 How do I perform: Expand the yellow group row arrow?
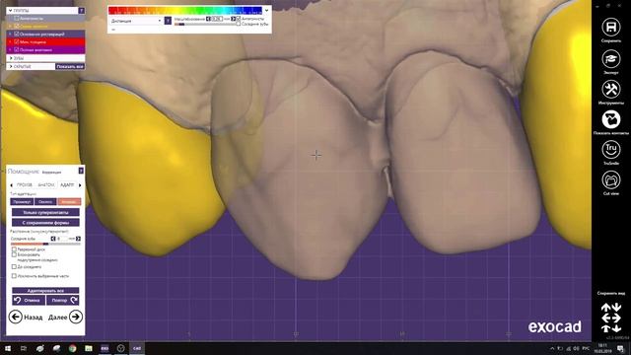coord(10,27)
